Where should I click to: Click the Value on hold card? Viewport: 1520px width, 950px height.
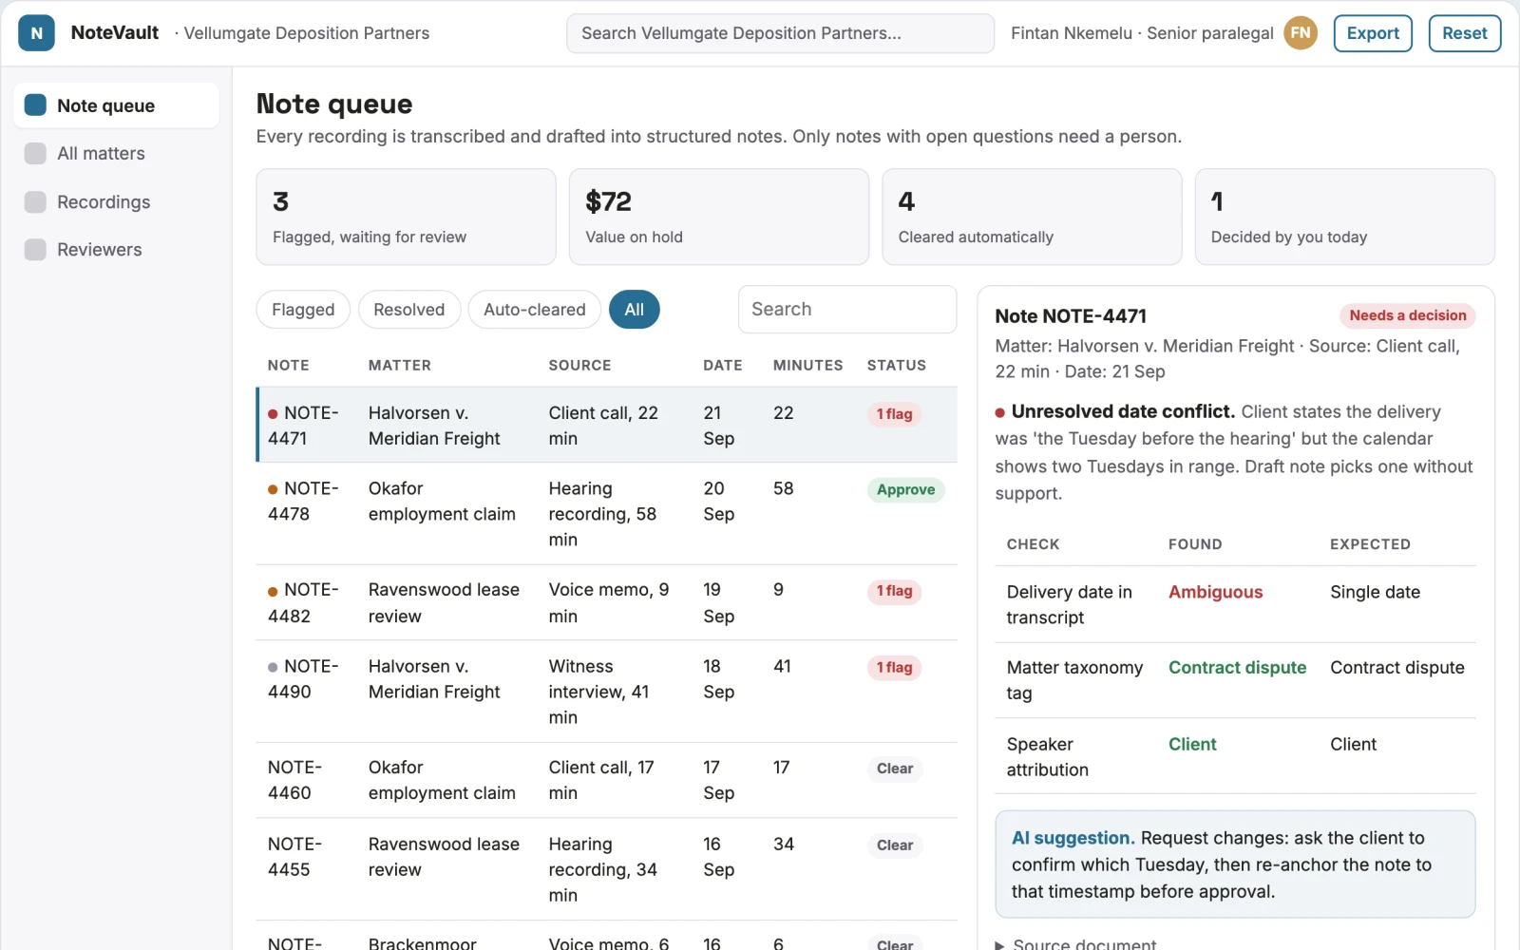719,217
